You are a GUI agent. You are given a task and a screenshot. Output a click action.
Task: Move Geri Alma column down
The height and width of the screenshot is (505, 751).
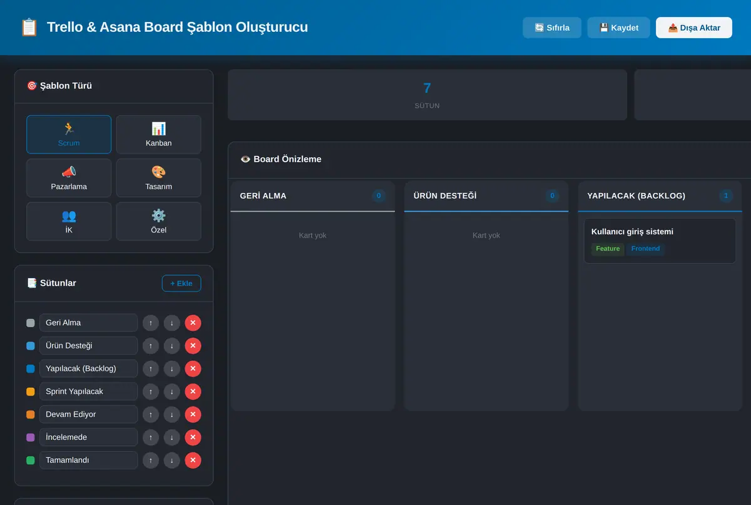(172, 323)
